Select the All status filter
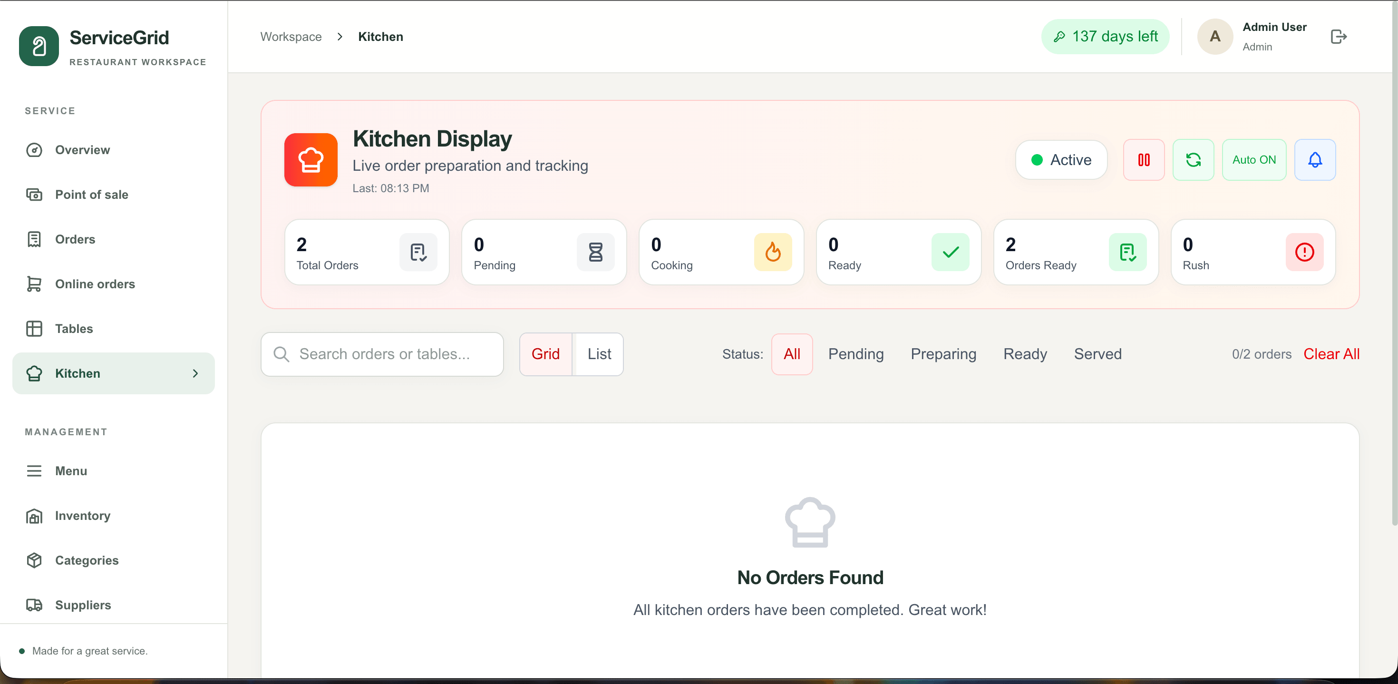 (792, 354)
